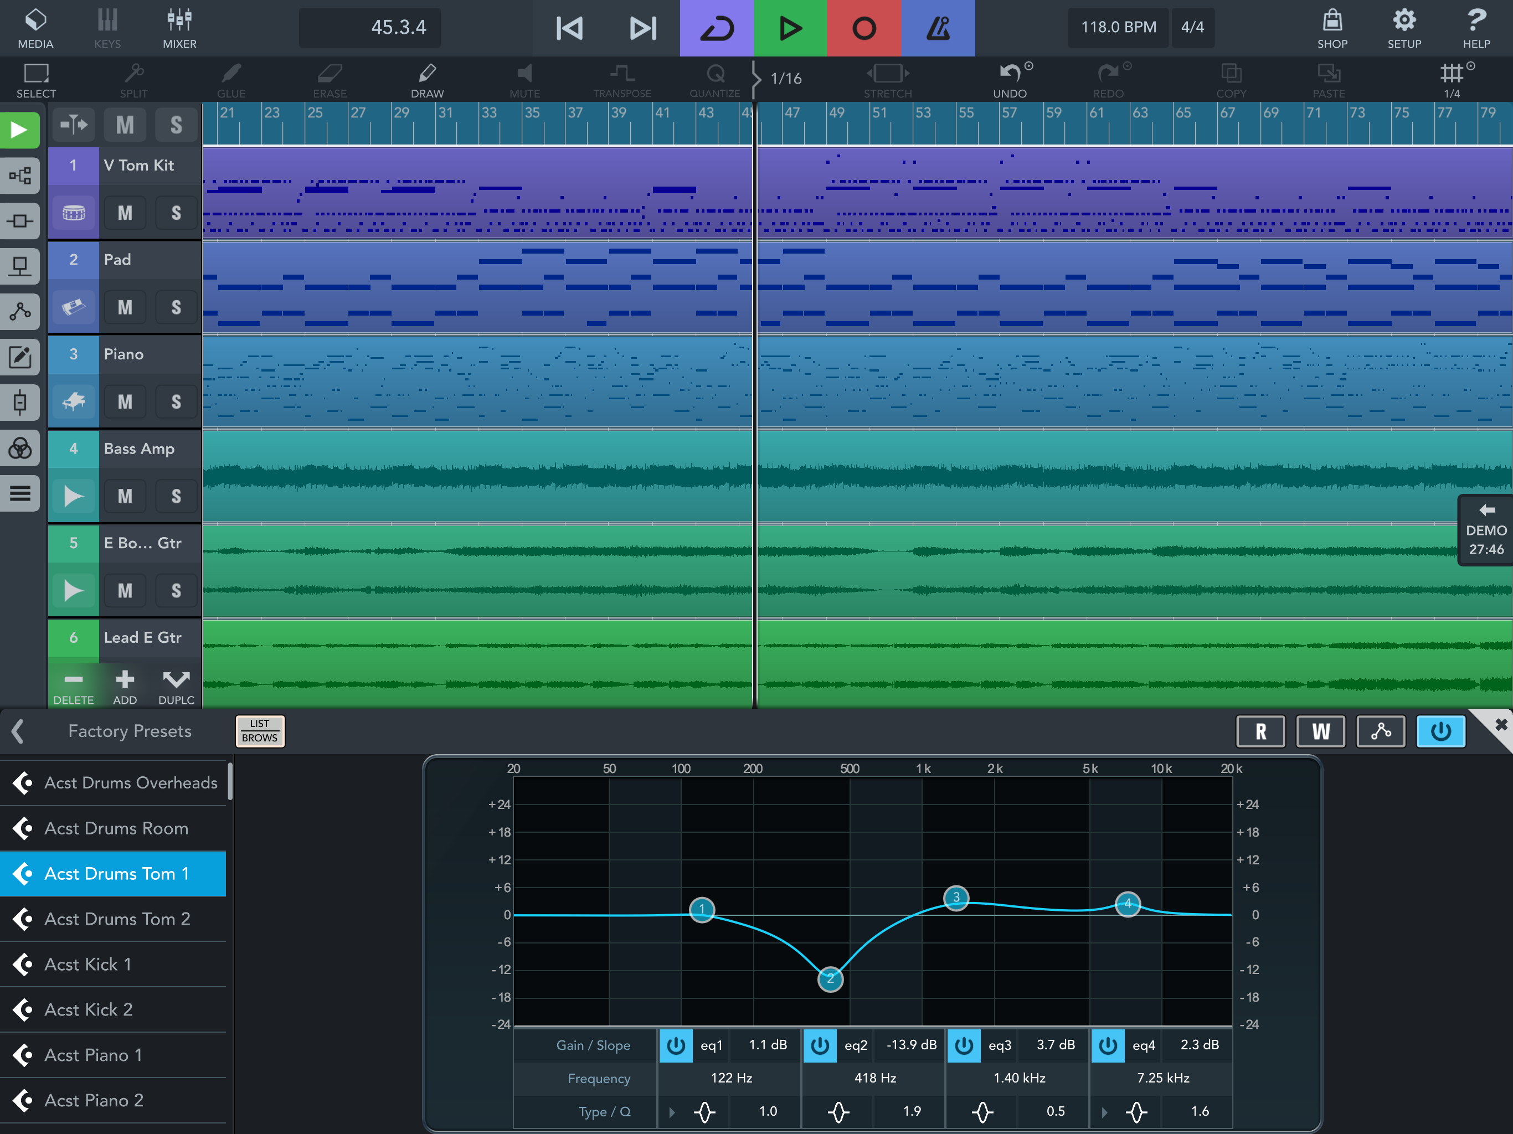
Task: Solo the Bass Amp track
Action: tap(176, 496)
